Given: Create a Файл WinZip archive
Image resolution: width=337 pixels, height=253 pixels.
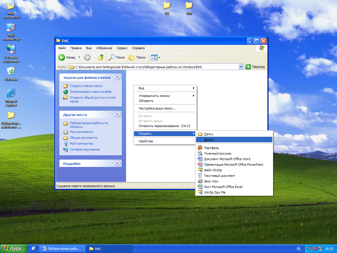Looking at the screenshot, I should 234,170.
